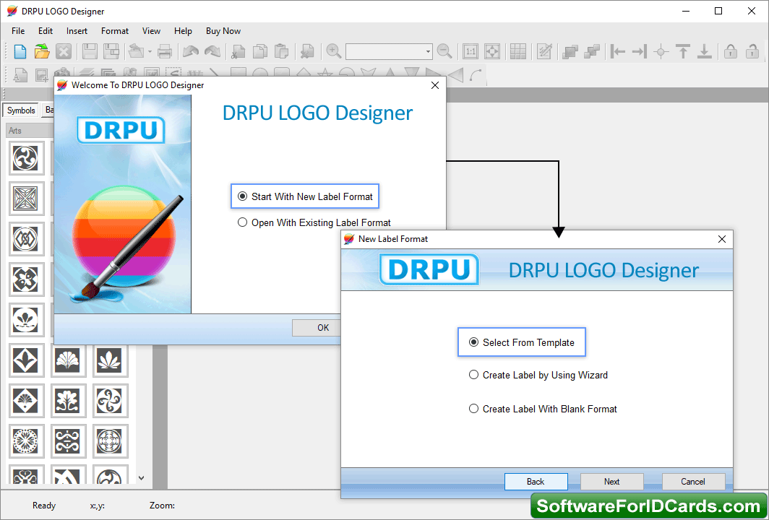Pick the shell fan symbol
Viewport: 769px width, 520px height.
pos(68,360)
